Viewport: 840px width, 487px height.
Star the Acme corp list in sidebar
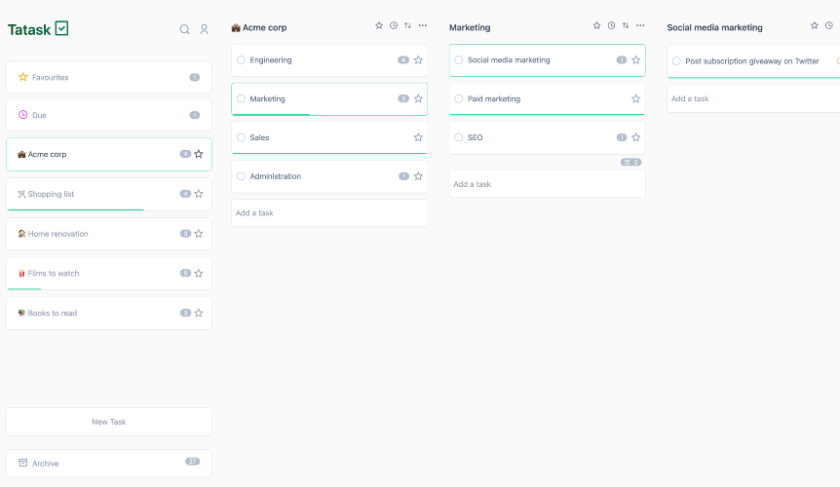coord(199,154)
